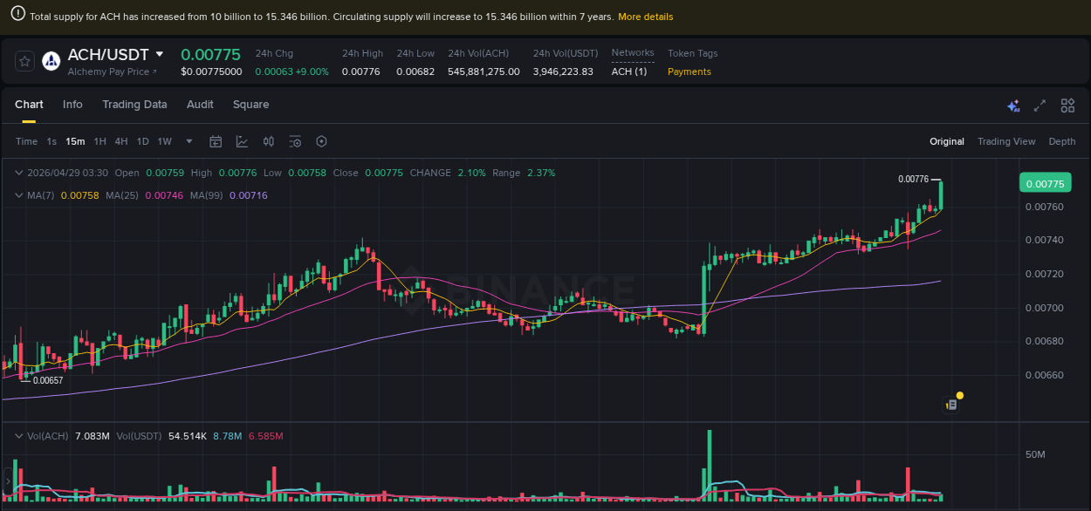Viewport: 1091px width, 511px height.
Task: Open chart settings via hexagon icon
Action: click(x=320, y=140)
